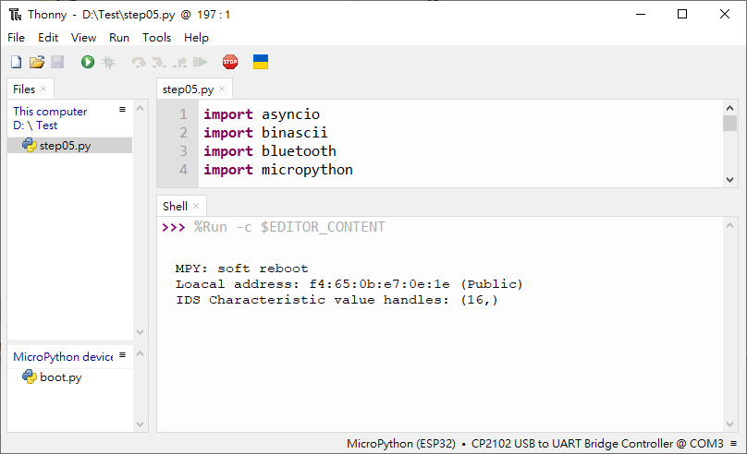Open the Tools menu
The height and width of the screenshot is (454, 747).
157,38
